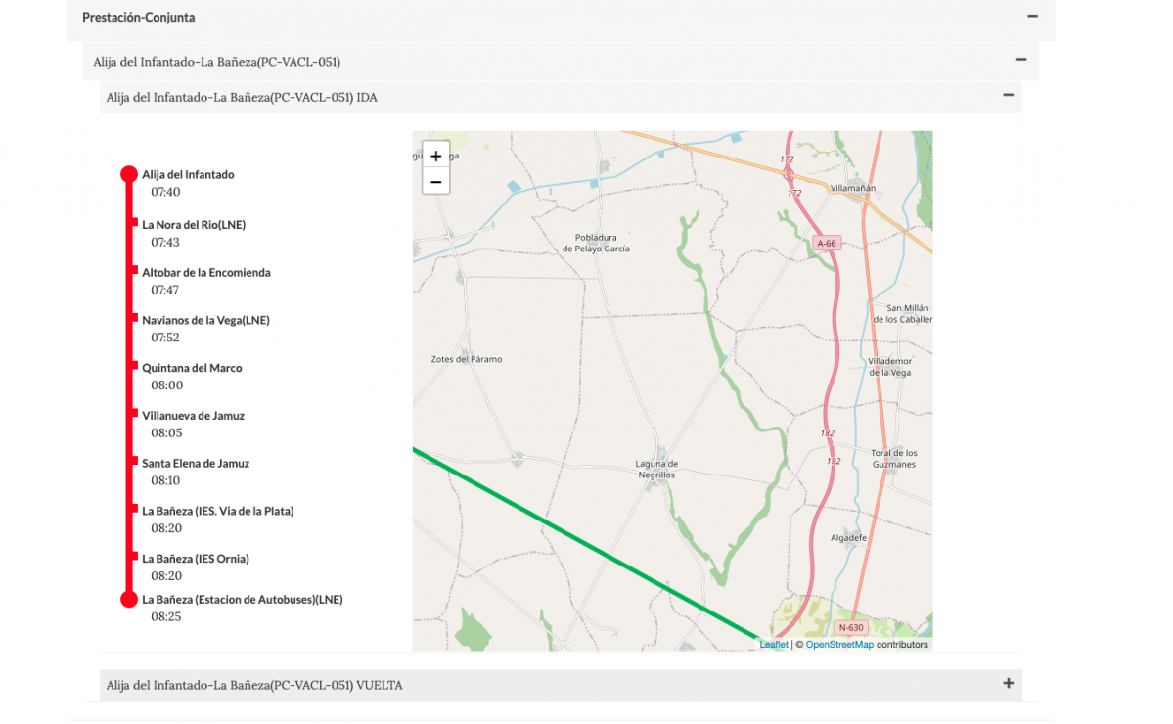Click Villademor de la Vega on the map
This screenshot has height=724, width=1173.
point(889,367)
